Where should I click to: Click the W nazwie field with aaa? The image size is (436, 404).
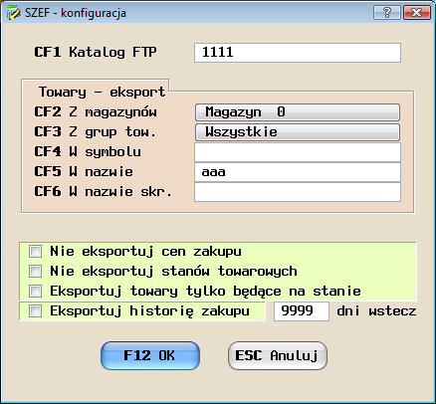(298, 172)
